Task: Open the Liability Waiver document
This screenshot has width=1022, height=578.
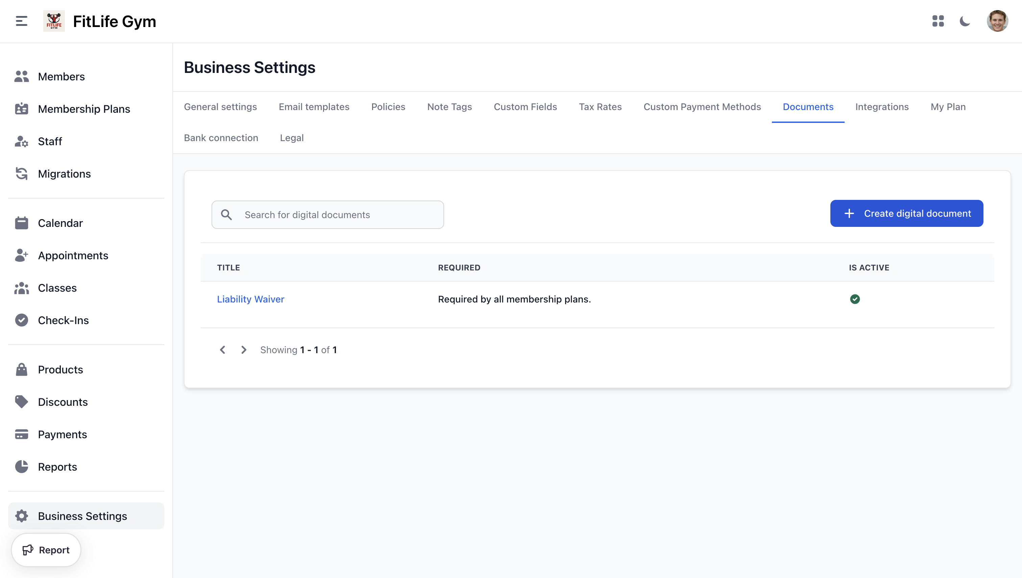Action: click(x=250, y=299)
